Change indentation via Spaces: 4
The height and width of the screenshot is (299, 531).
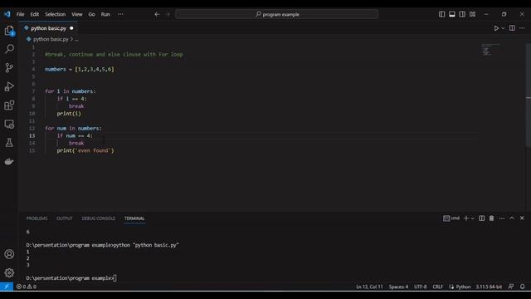pyautogui.click(x=398, y=287)
